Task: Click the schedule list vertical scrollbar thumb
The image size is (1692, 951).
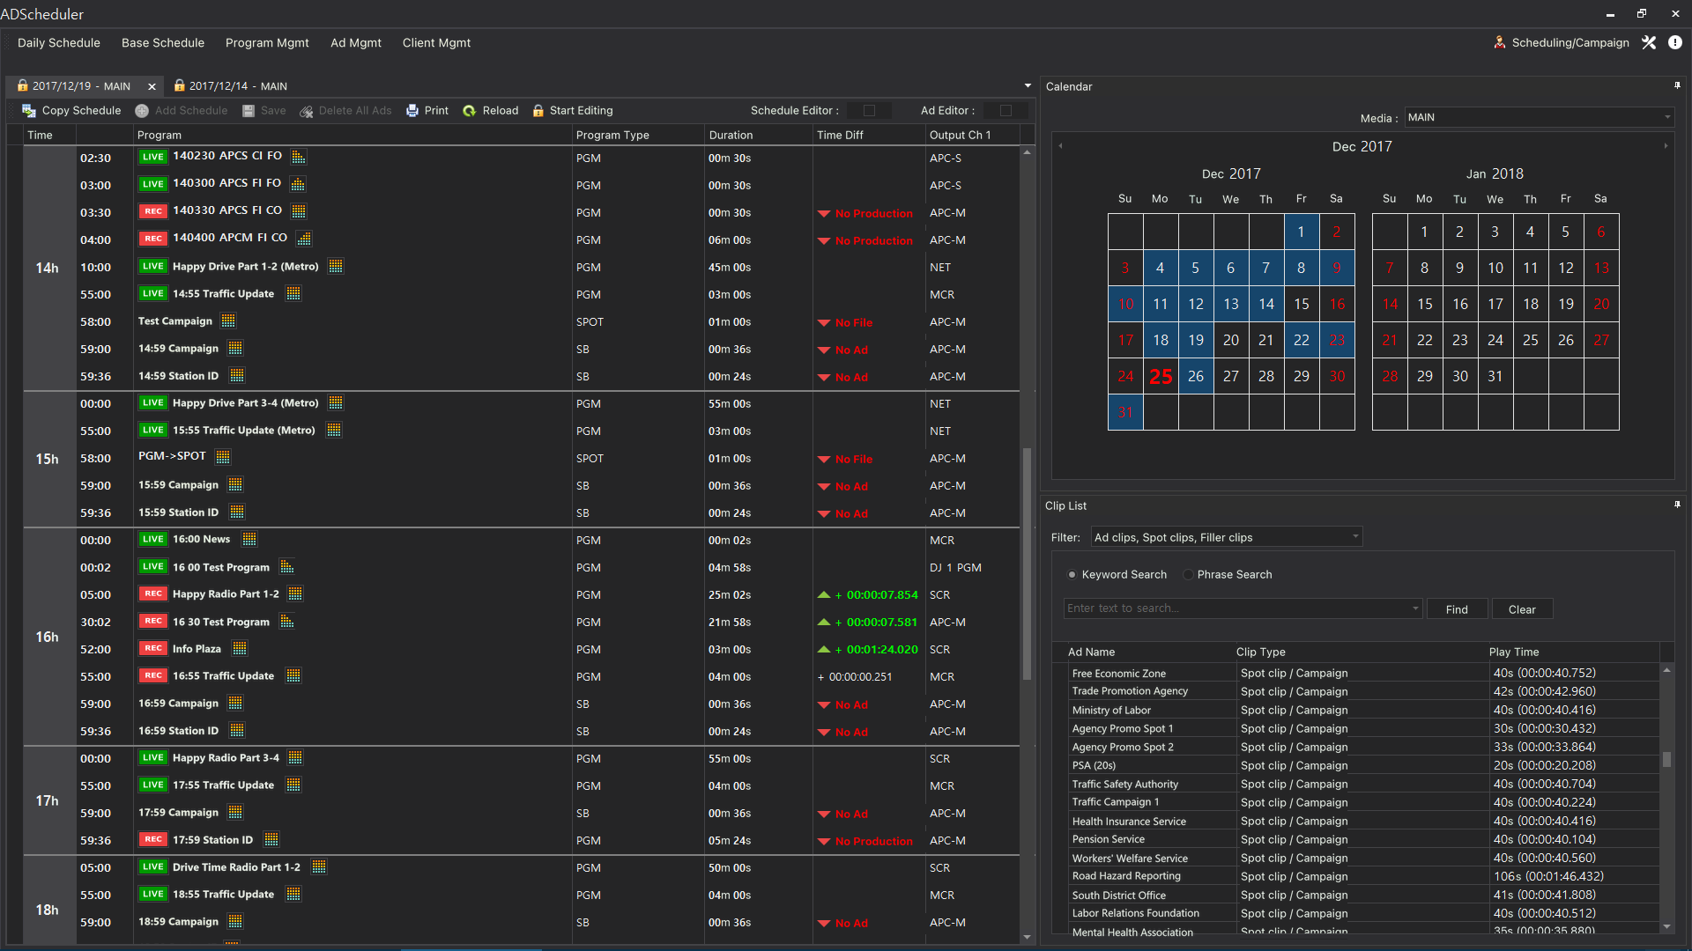Action: [1027, 564]
